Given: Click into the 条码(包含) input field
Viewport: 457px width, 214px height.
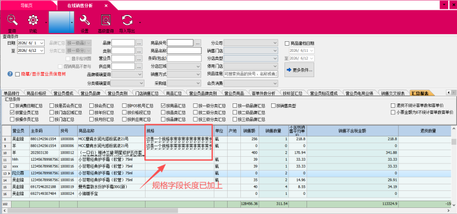Looking at the screenshot, I should (x=184, y=58).
